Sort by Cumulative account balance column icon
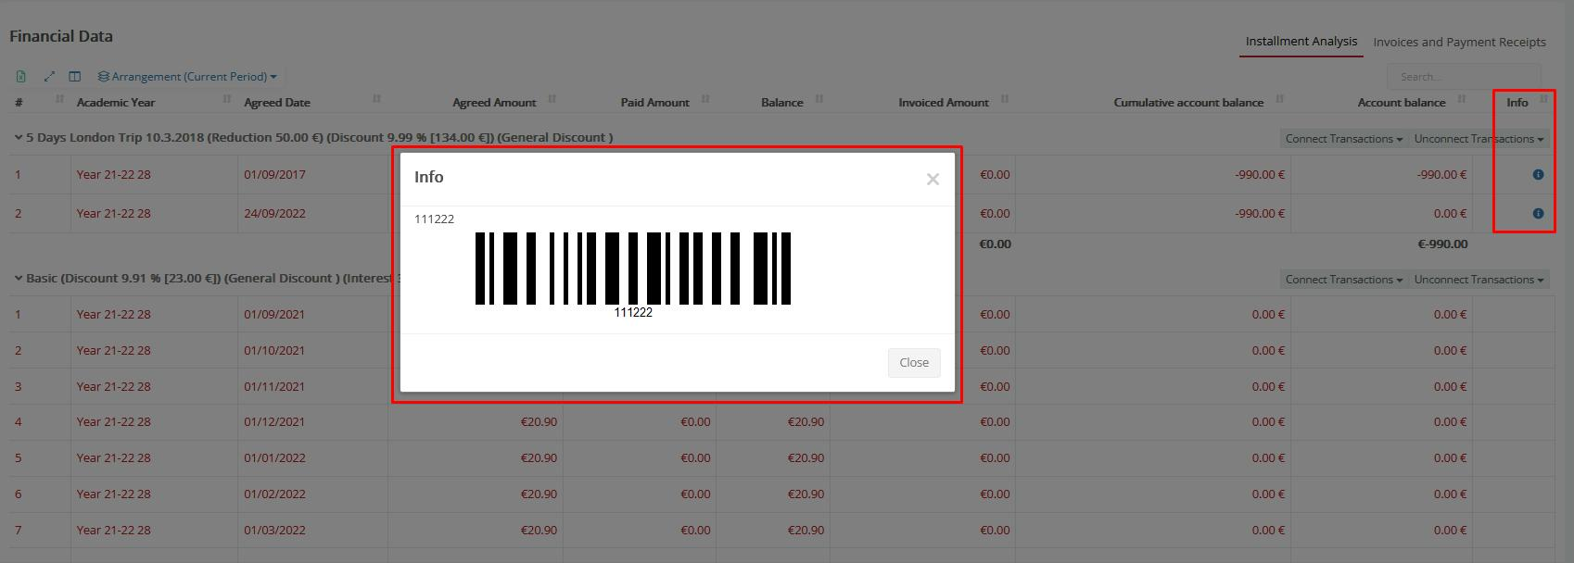The width and height of the screenshot is (1574, 563). tap(1279, 98)
